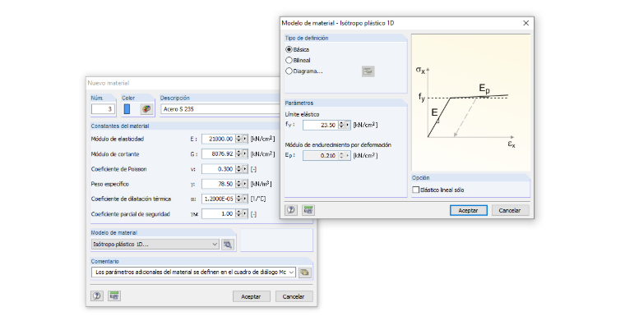The width and height of the screenshot is (625, 316).
Task: Click the fy field showing 23.50
Action: pyautogui.click(x=321, y=125)
